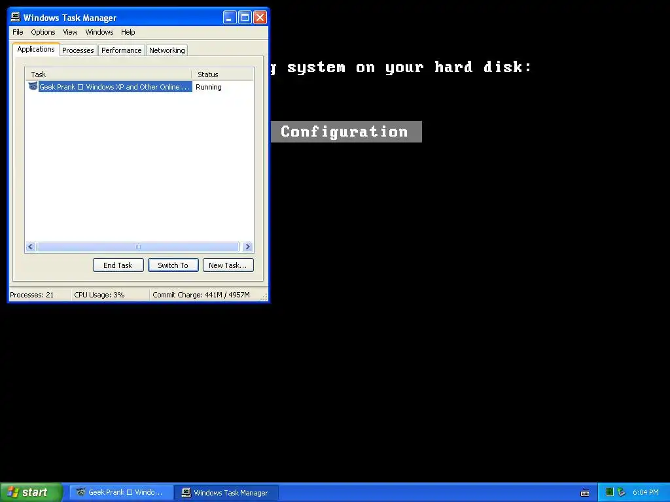The image size is (670, 502).
Task: Select the Geek Prank taskbar button
Action: [x=121, y=493]
